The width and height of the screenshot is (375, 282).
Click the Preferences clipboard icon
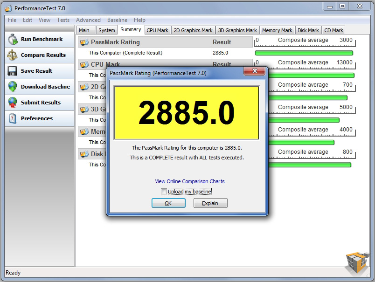[x=13, y=118]
